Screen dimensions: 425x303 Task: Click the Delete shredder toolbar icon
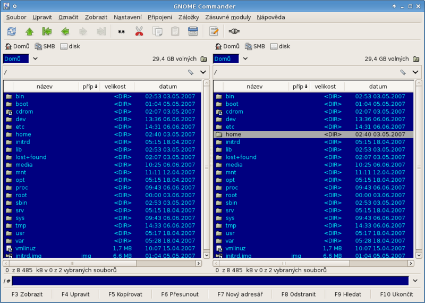(193, 31)
